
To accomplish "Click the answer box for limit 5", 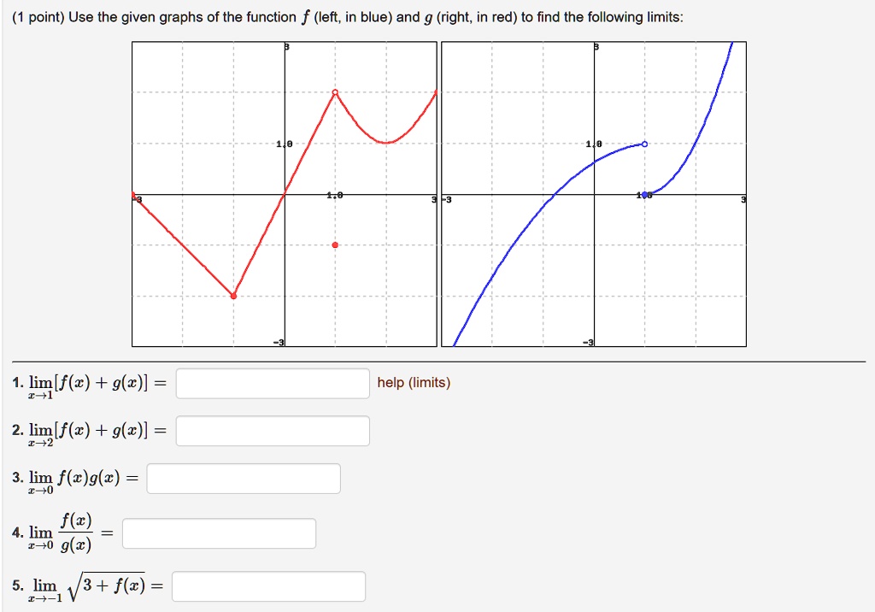I will (269, 586).
